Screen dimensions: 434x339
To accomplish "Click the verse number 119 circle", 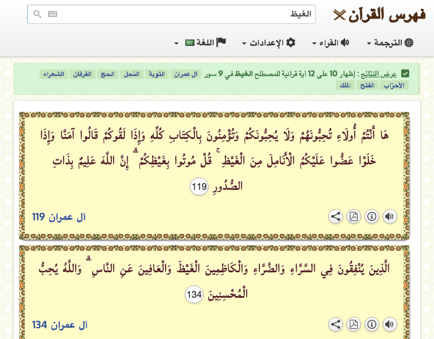I will (199, 186).
